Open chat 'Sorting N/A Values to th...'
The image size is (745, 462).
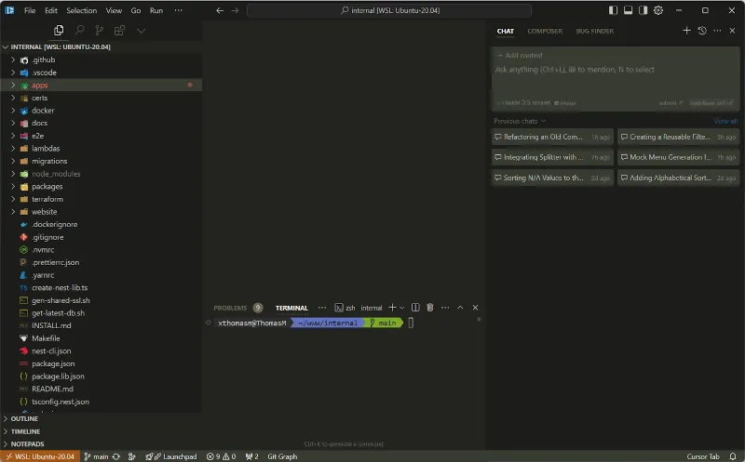[552, 178]
